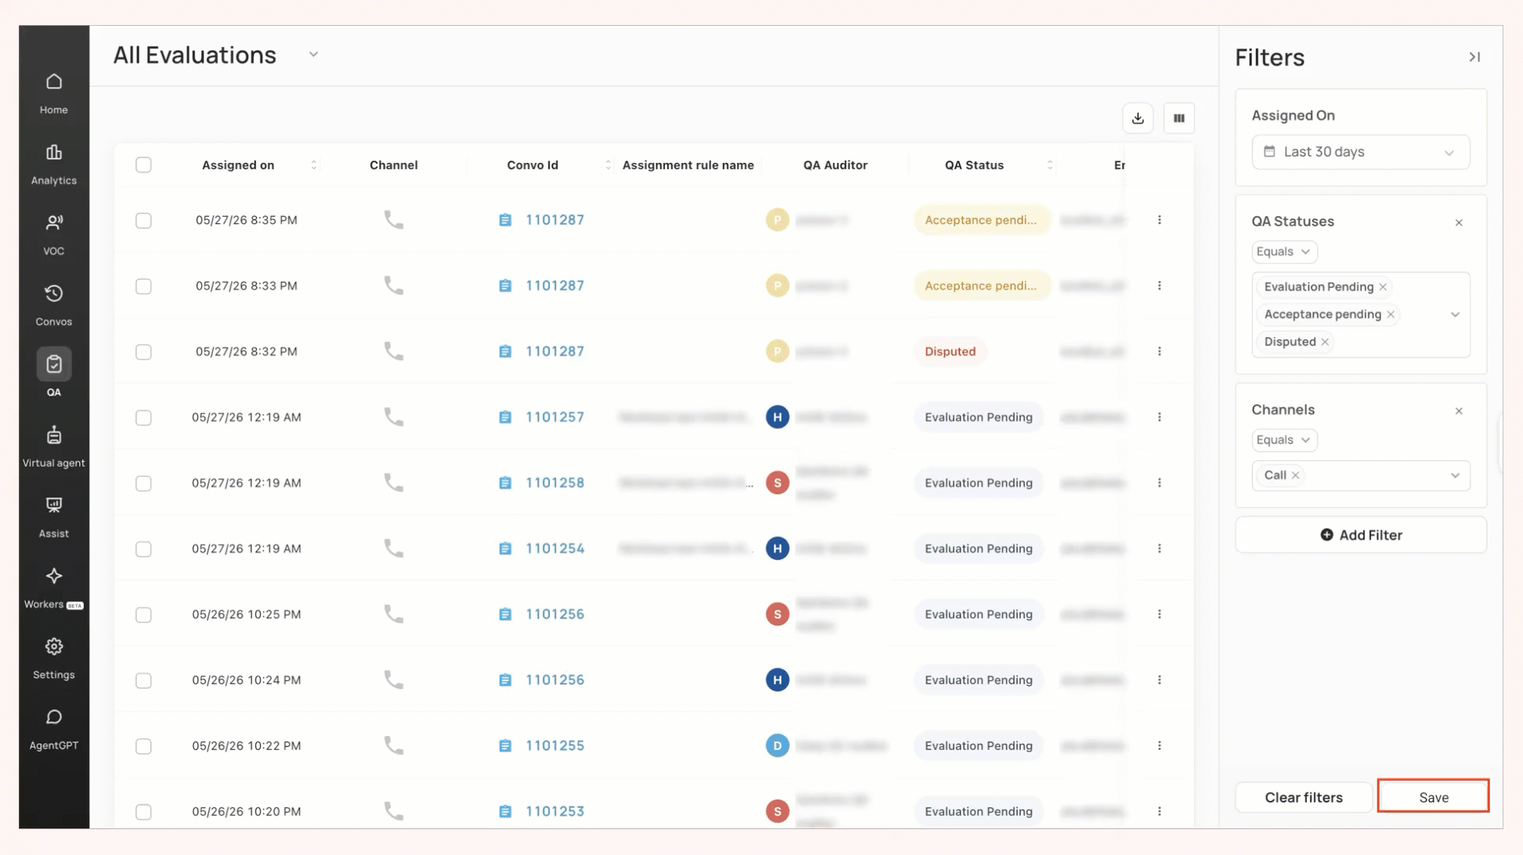Save the current filters
The image size is (1523, 855).
pos(1434,797)
